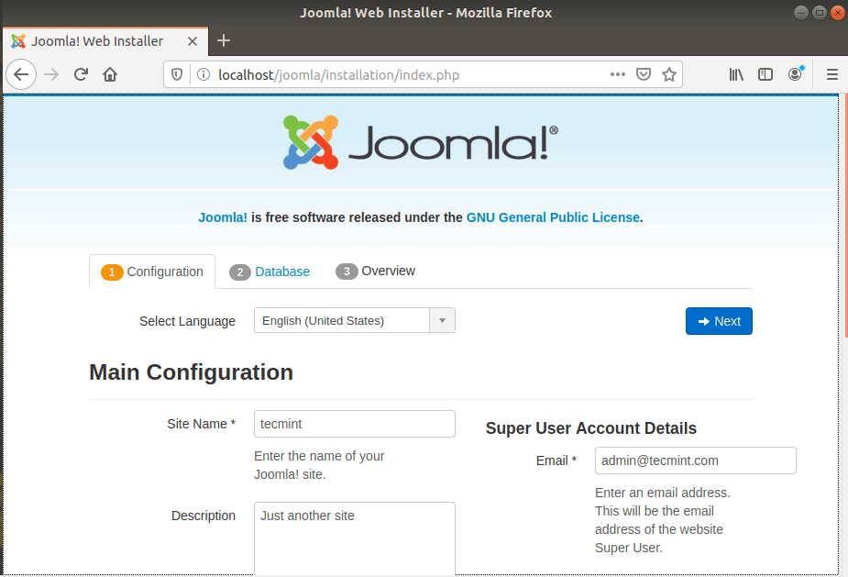
Task: Click the Select Language field showing English (United States)
Action: tap(354, 320)
